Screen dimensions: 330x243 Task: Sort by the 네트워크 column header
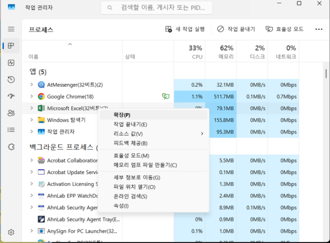click(283, 52)
